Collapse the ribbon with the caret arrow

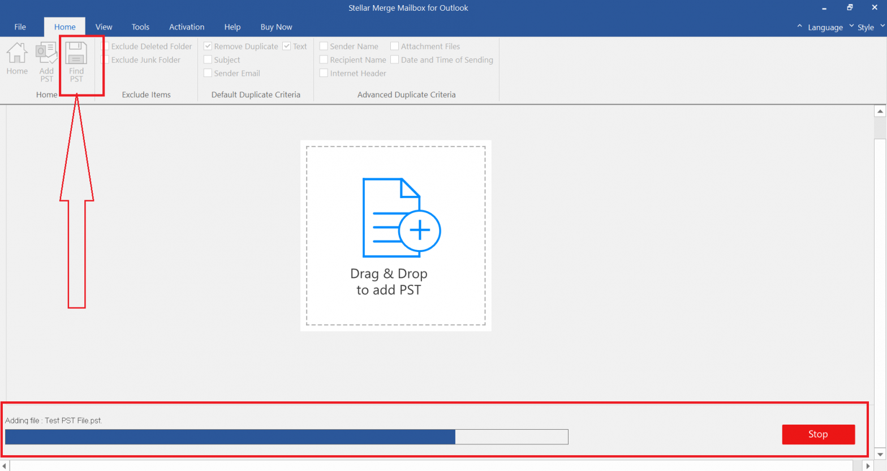tap(799, 26)
